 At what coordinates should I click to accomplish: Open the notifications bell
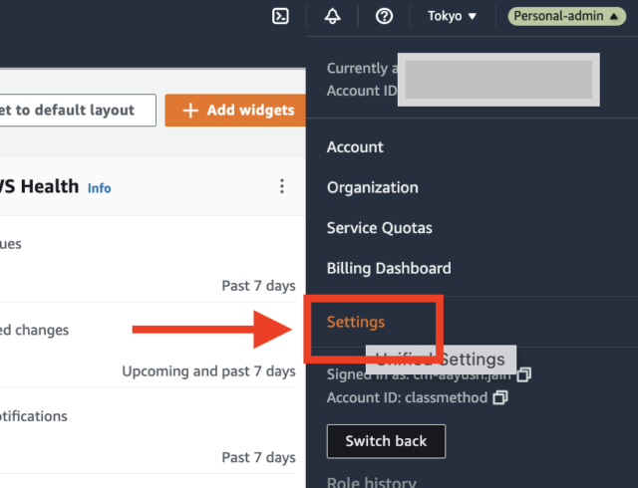332,16
